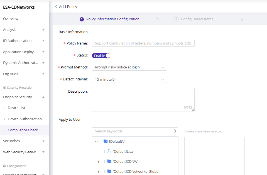Viewport: 267px width, 175px height.
Task: Switch to Policy Information Configuration step
Action: click(113, 19)
